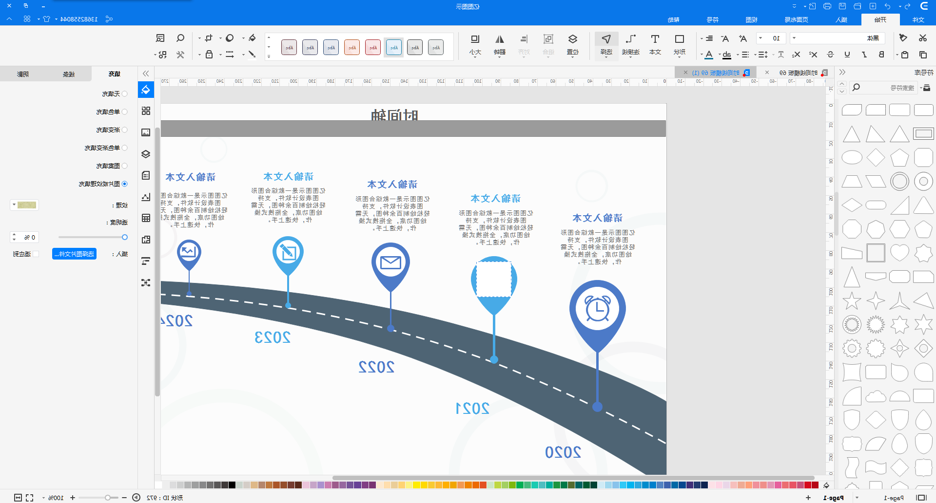Click the Find magnifier icon in toolbar
The width and height of the screenshot is (936, 503).
[x=180, y=38]
